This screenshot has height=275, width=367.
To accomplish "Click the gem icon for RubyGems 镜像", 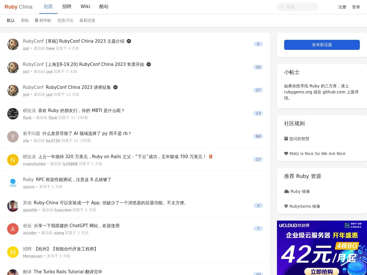I will (286, 206).
